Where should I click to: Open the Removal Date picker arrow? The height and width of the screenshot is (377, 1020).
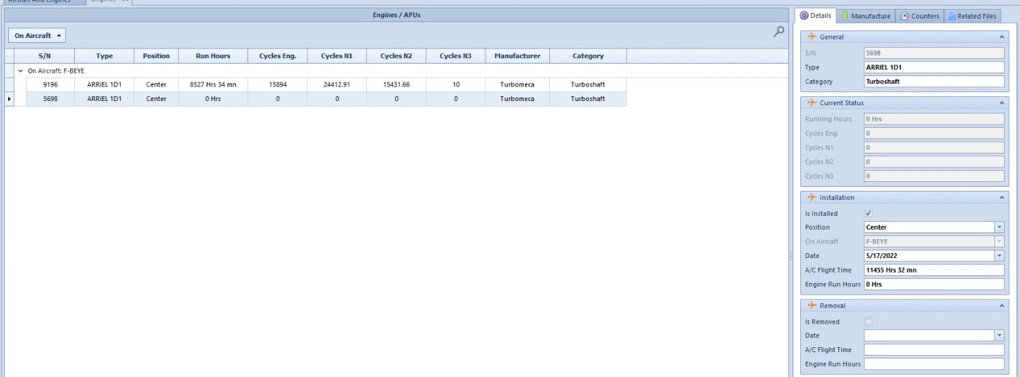[999, 335]
